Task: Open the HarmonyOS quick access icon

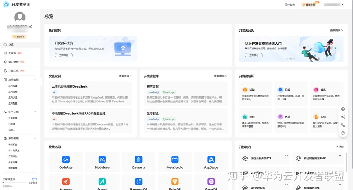Action: [x=138, y=181]
